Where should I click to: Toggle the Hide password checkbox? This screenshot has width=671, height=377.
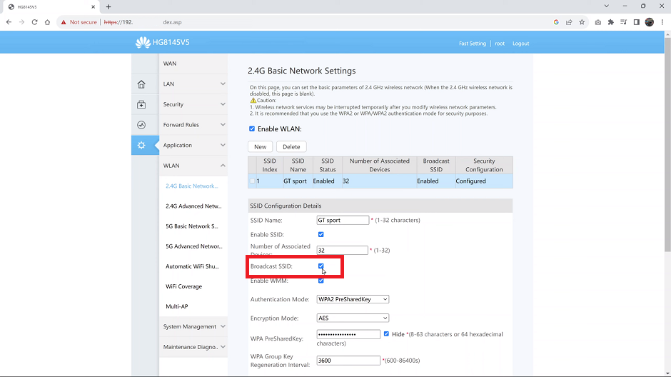(x=386, y=333)
